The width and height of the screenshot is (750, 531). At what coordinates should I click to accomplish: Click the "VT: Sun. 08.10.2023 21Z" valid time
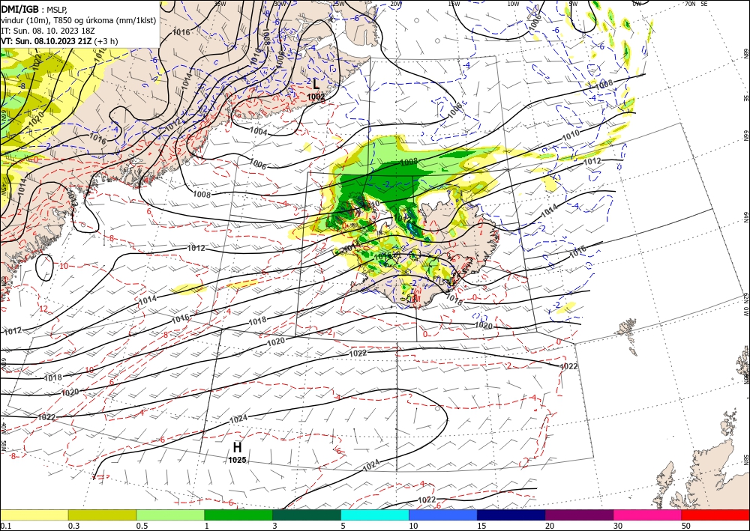[x=46, y=41]
